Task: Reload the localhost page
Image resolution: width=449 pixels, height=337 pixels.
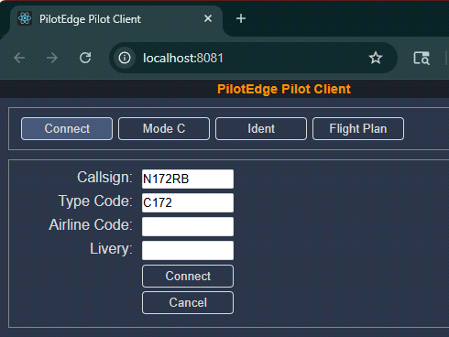Action: pyautogui.click(x=85, y=58)
